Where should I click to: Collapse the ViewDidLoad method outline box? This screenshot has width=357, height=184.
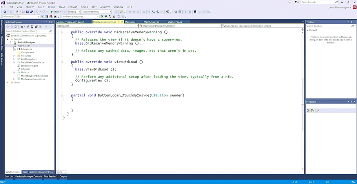tap(62, 62)
